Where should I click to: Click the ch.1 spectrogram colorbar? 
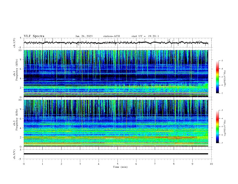(217, 77)
